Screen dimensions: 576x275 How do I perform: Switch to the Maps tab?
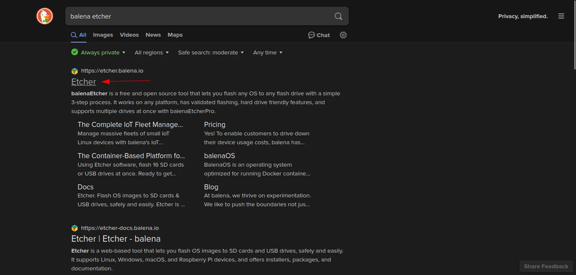point(175,35)
